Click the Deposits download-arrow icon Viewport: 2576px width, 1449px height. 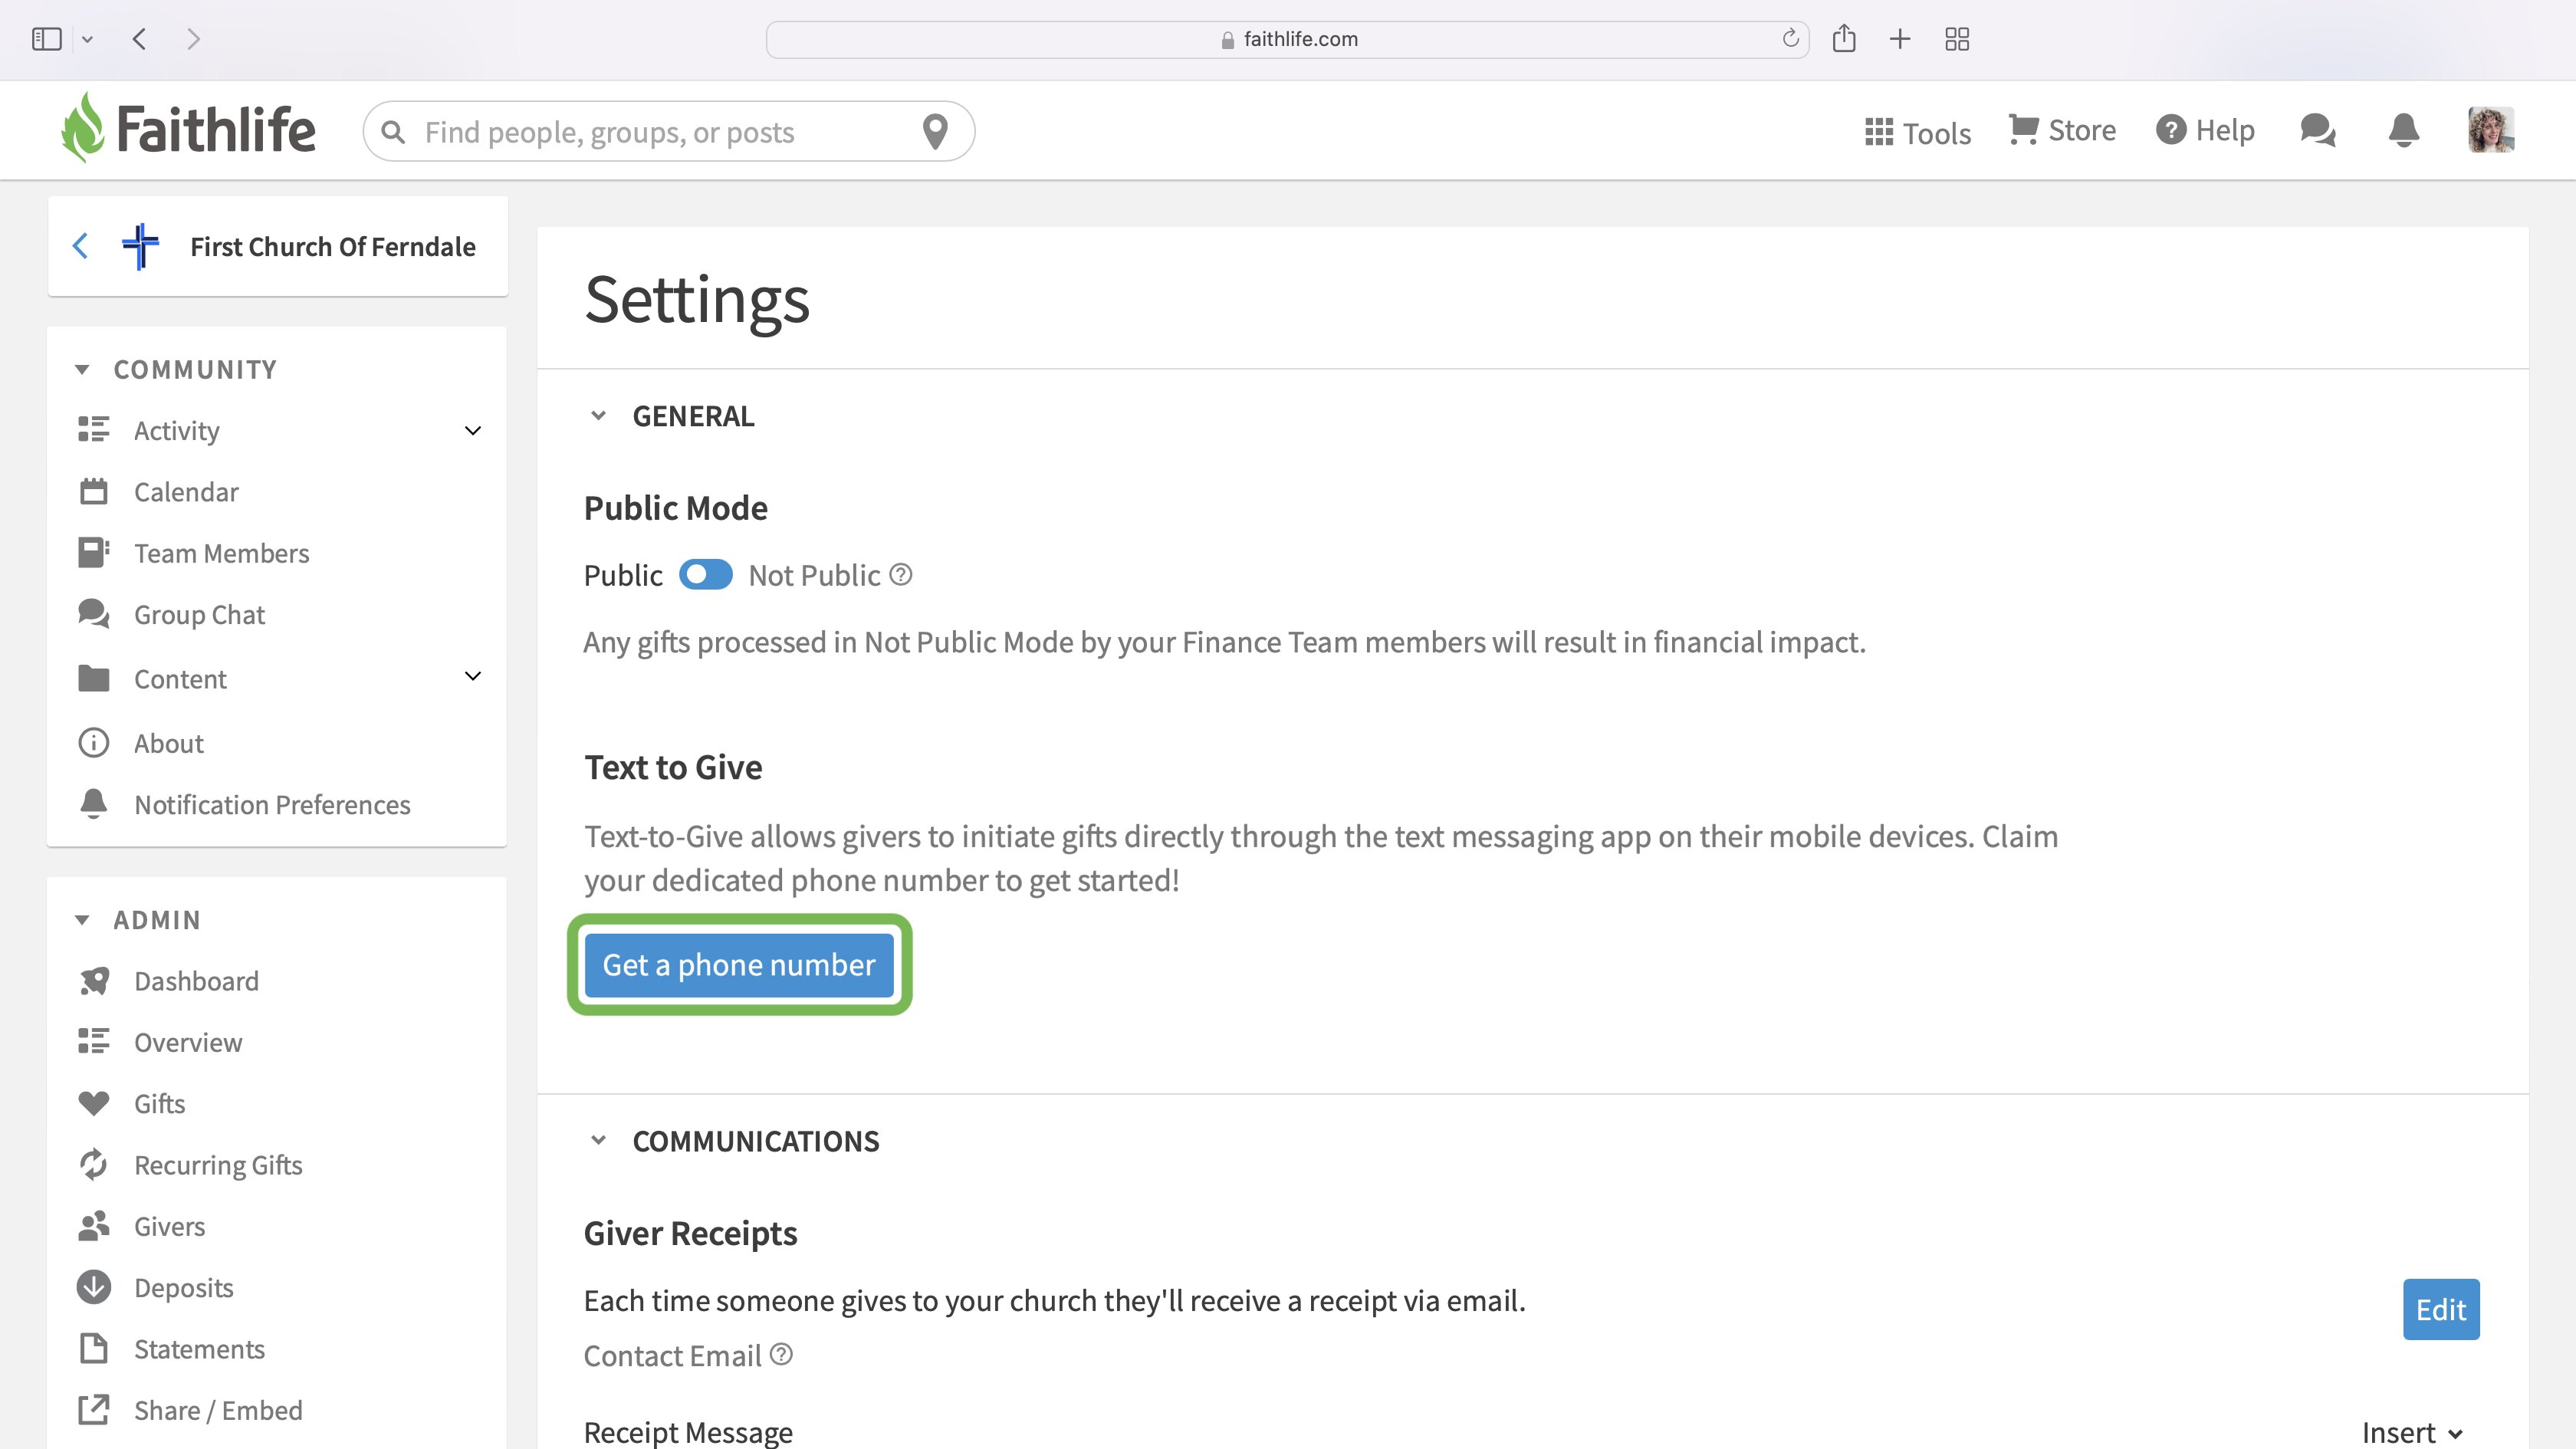94,1287
